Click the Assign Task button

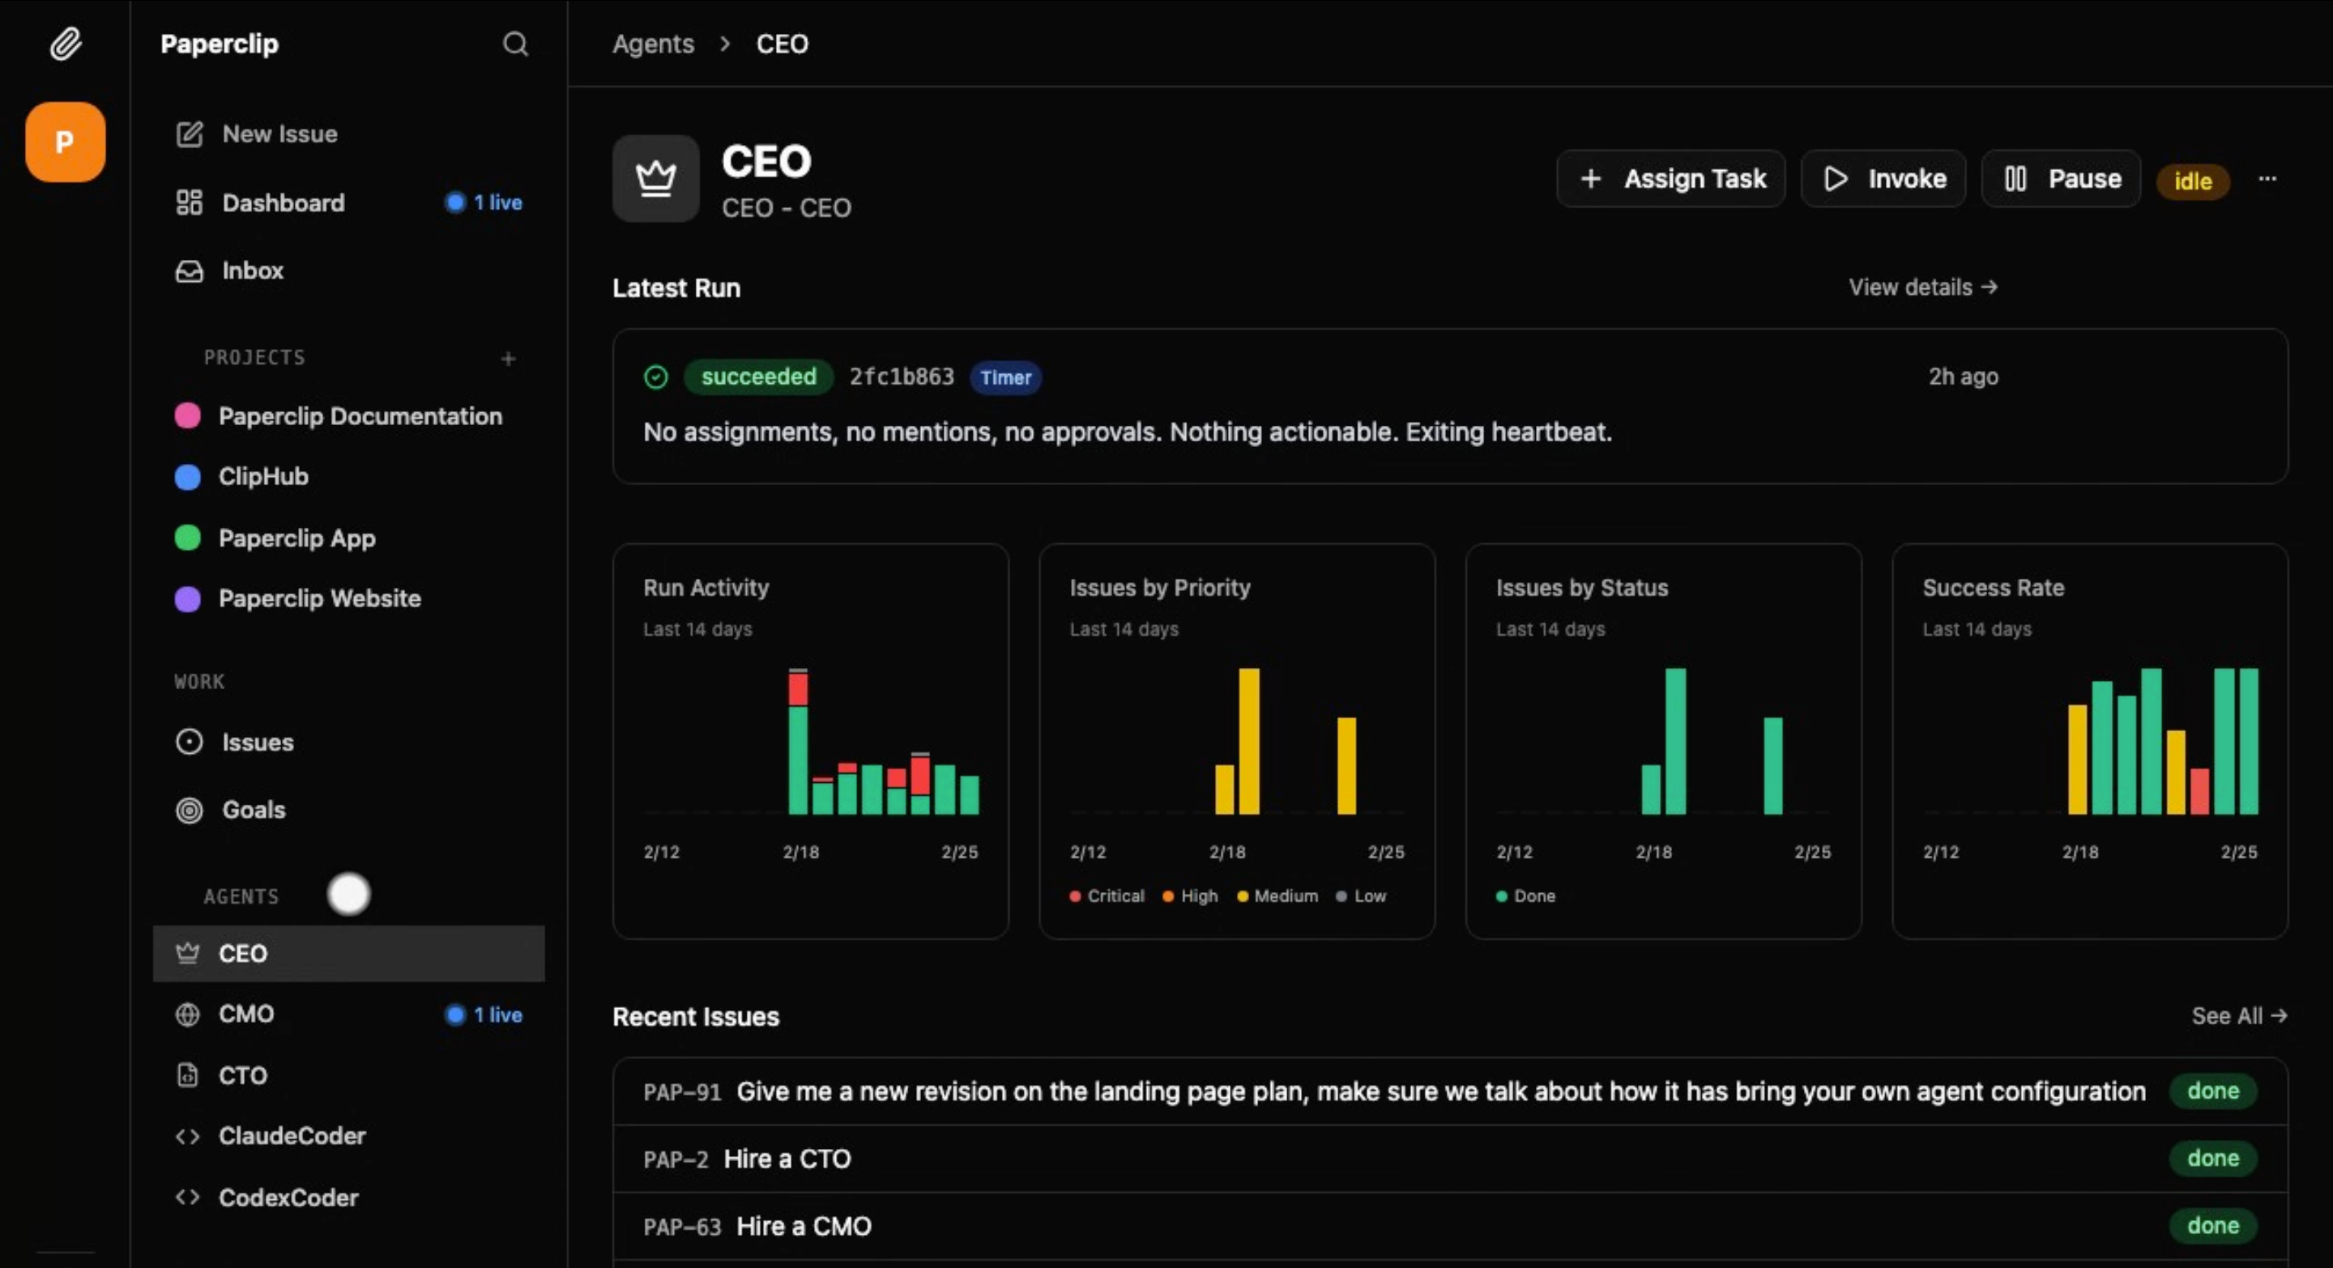pyautogui.click(x=1671, y=178)
